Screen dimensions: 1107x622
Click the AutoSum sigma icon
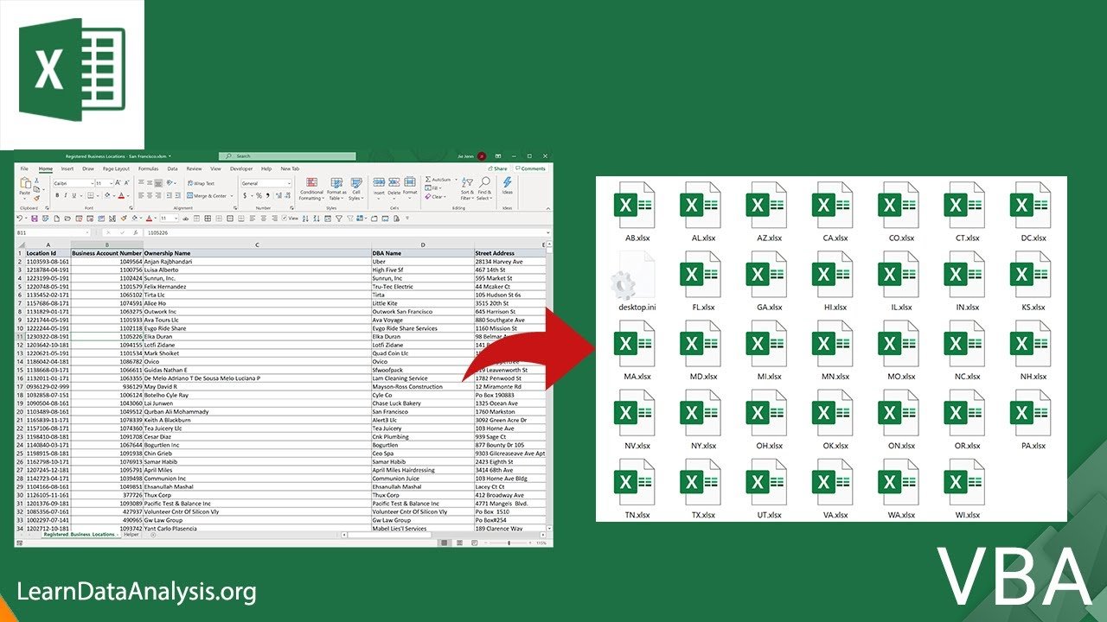coord(429,179)
